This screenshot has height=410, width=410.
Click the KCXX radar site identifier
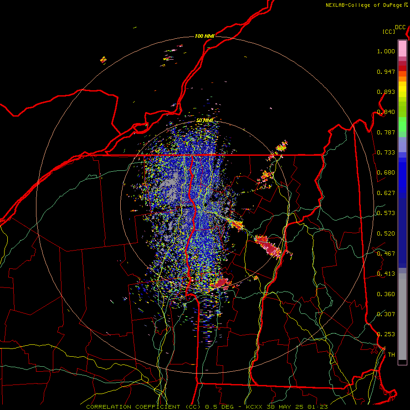254,407
